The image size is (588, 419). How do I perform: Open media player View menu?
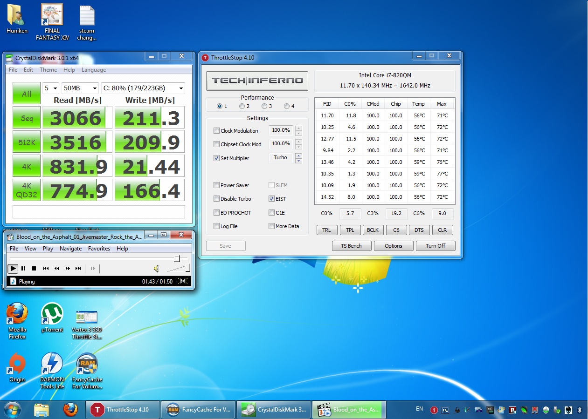pyautogui.click(x=30, y=249)
